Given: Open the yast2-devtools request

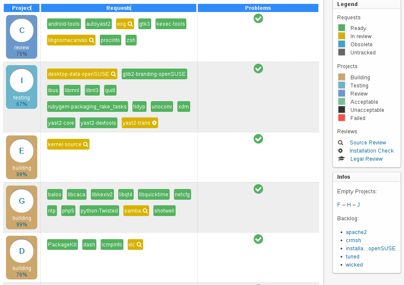Looking at the screenshot, I should click(98, 123).
